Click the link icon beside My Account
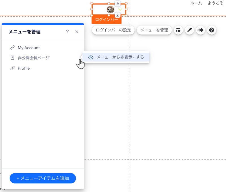The height and width of the screenshot is (192, 226). tap(12, 48)
